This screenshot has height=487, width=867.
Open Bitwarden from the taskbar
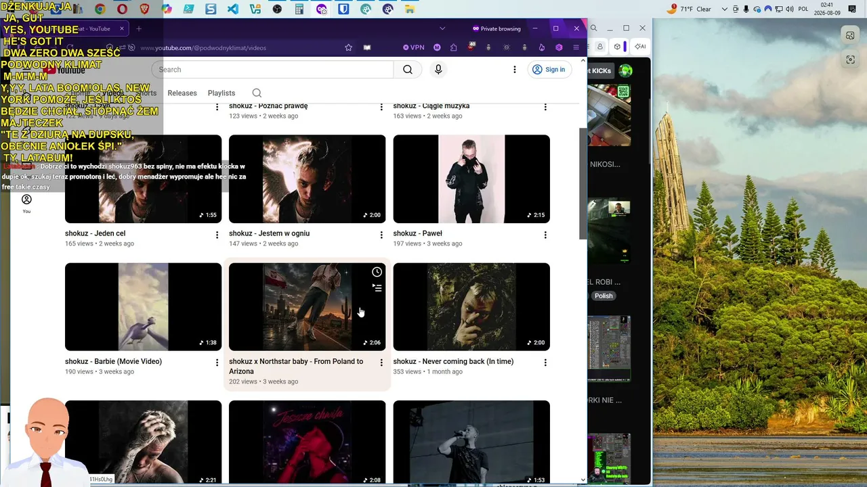pos(343,9)
